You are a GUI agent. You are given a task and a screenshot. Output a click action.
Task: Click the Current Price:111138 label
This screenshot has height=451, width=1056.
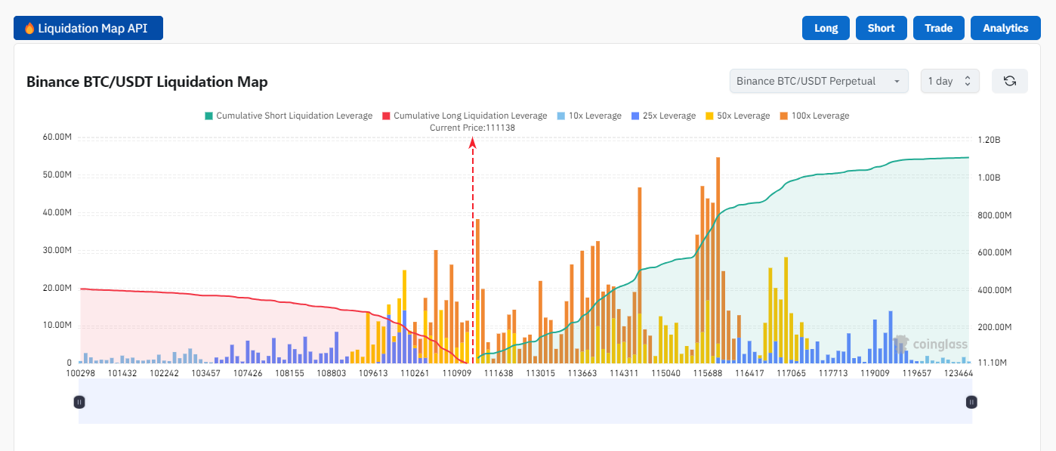(x=472, y=128)
